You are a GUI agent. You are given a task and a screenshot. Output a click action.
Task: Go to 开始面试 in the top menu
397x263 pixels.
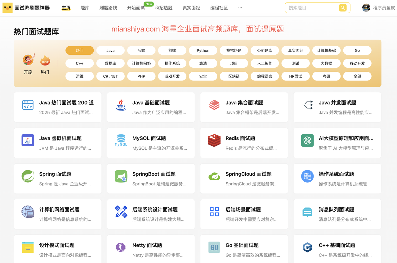click(x=136, y=8)
